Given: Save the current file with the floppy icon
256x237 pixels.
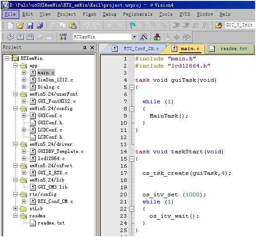Looking at the screenshot, I should [x=30, y=25].
